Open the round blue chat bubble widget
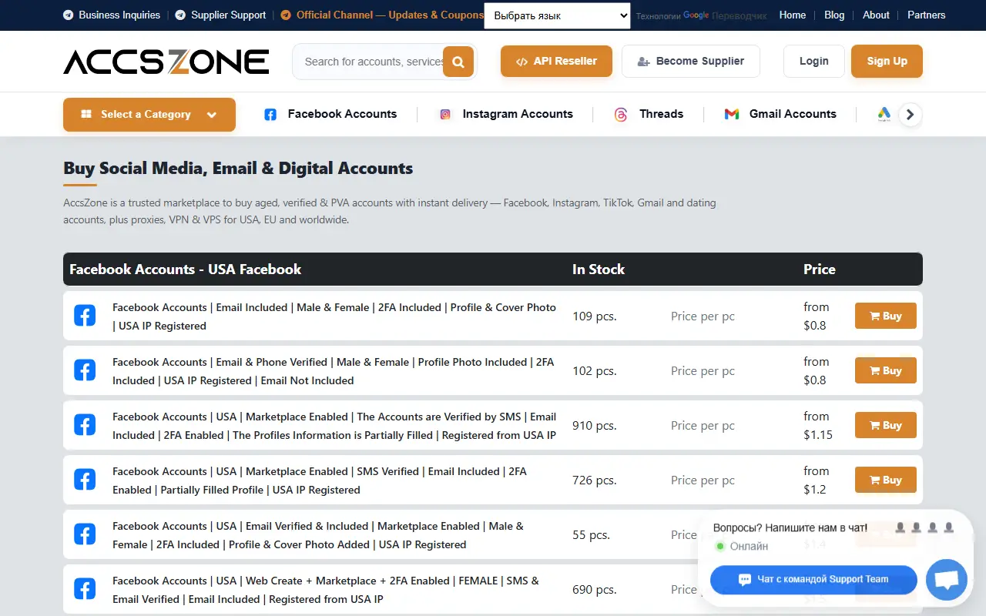 [946, 580]
